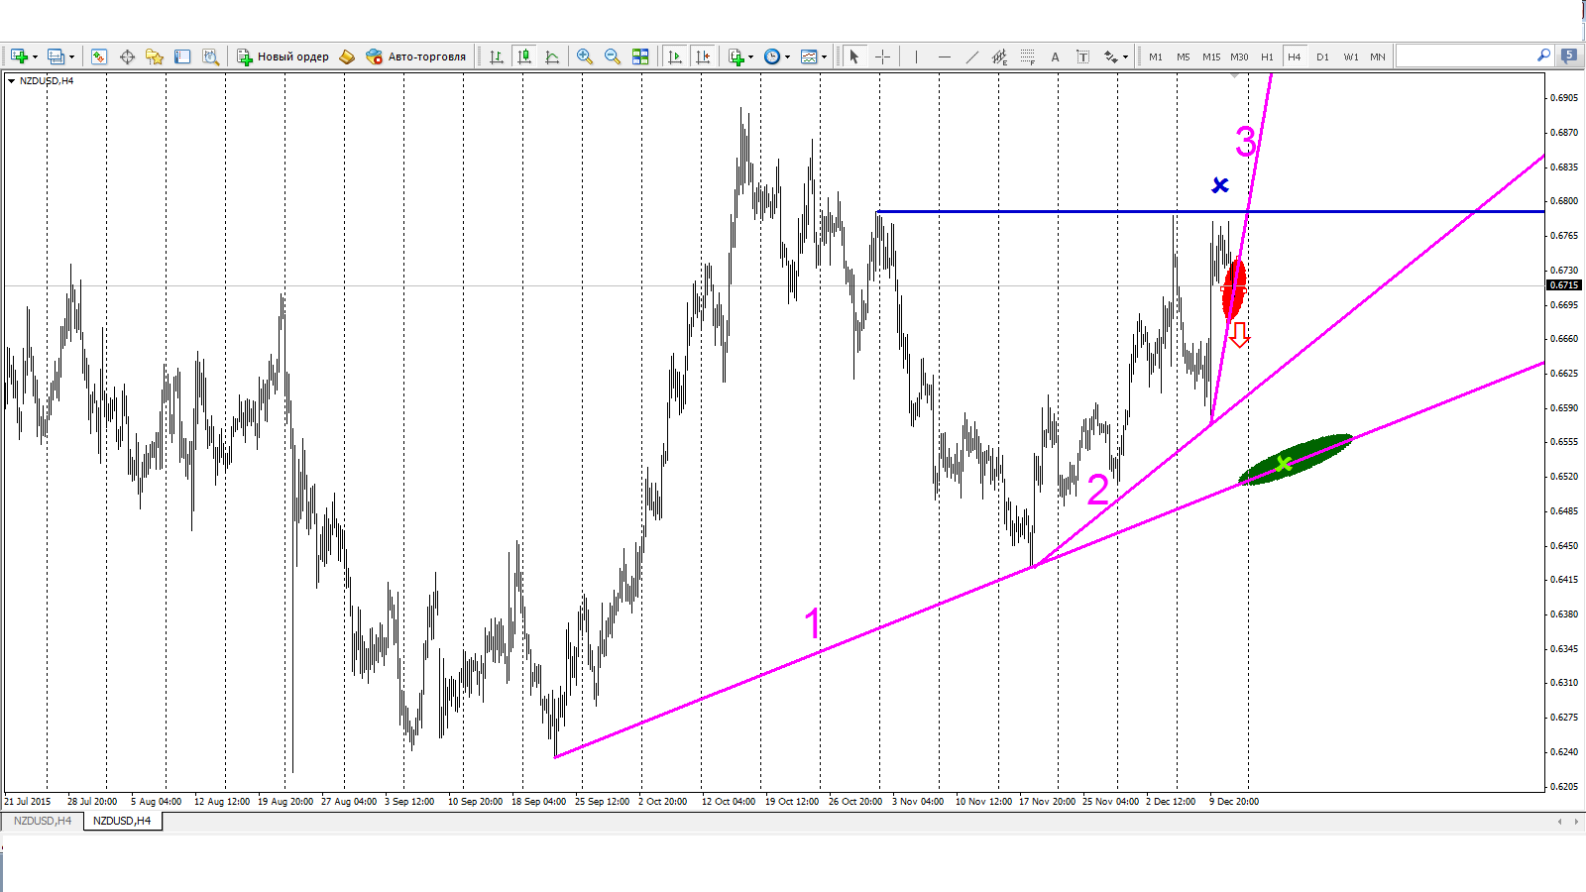
Task: Toggle chart shift icon
Action: click(x=703, y=56)
